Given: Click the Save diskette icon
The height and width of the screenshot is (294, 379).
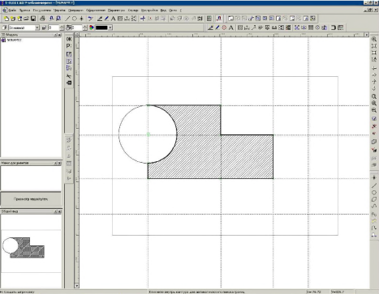Looking at the screenshot, I should pos(33,19).
